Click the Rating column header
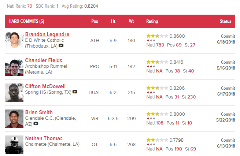This screenshot has width=240, height=156. (x=152, y=21)
